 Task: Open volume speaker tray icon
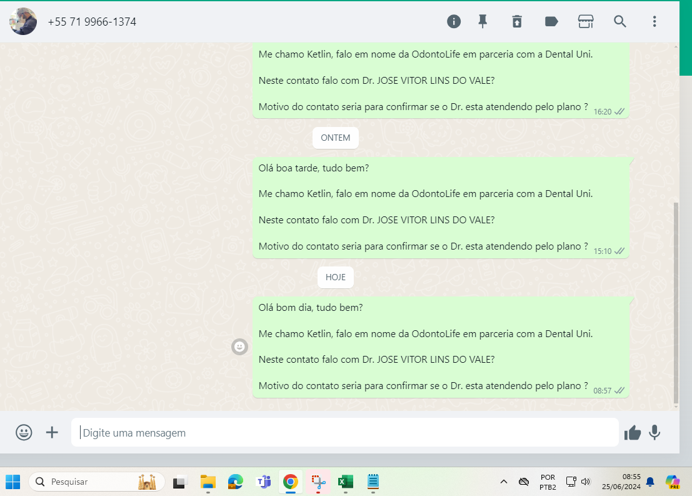[586, 482]
